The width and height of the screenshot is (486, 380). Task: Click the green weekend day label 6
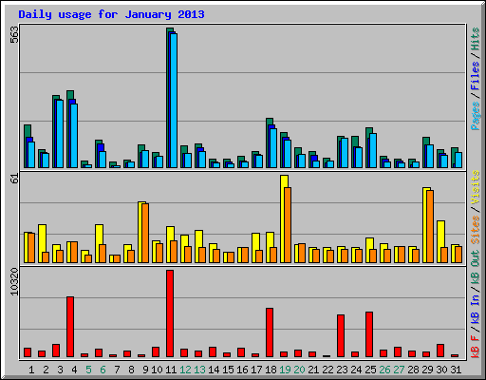pos(103,370)
